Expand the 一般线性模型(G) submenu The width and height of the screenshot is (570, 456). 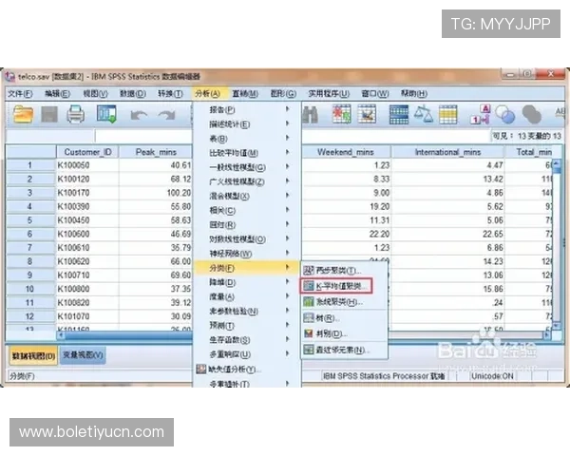(247, 167)
